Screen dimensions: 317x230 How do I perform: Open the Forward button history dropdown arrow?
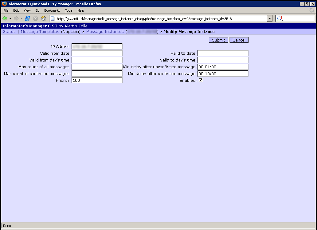(21, 19)
